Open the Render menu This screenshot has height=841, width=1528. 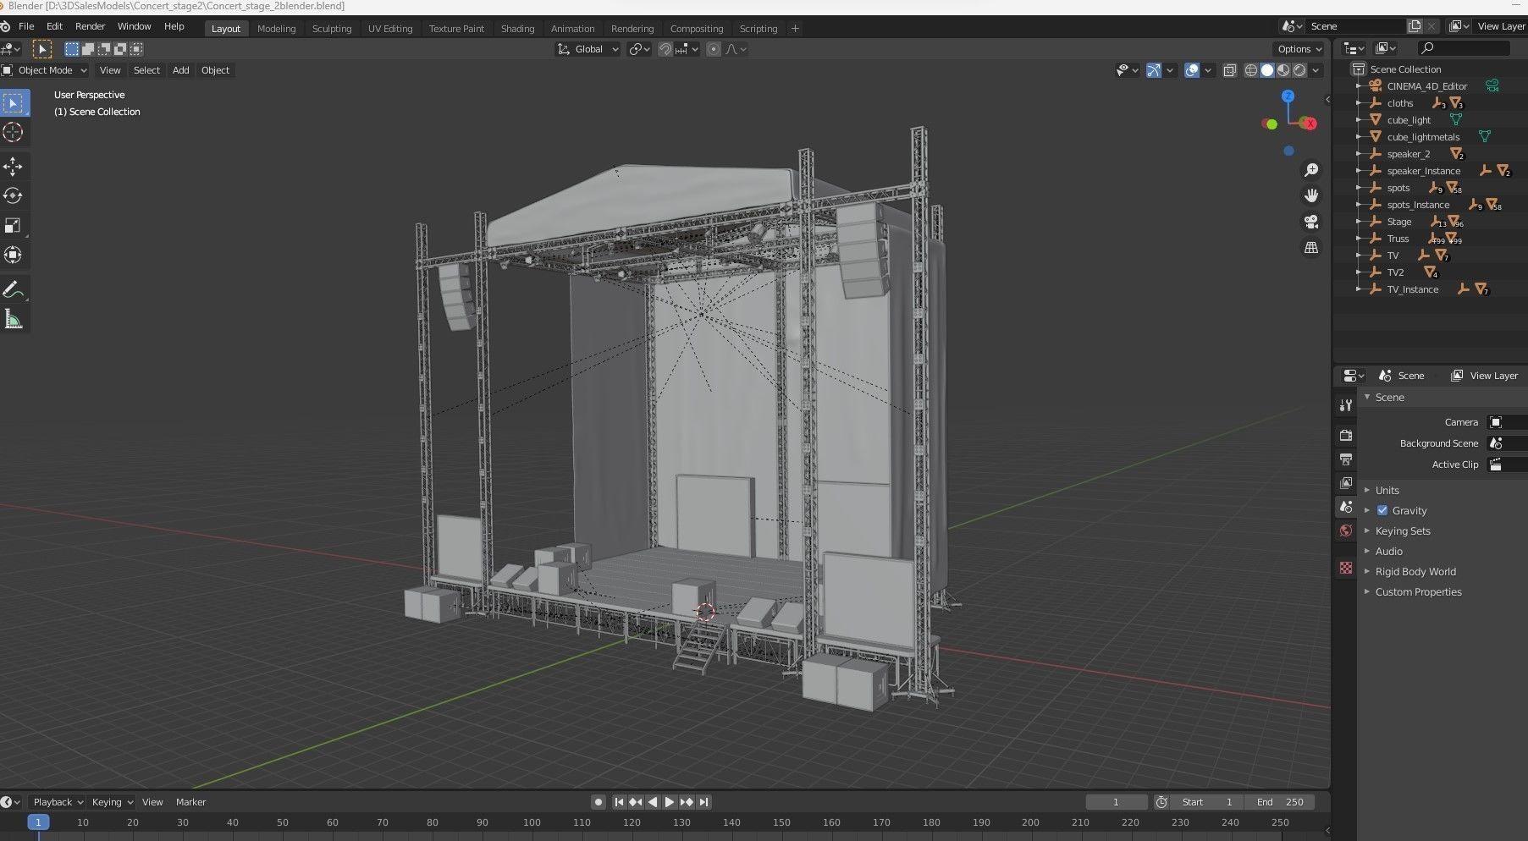coord(90,26)
